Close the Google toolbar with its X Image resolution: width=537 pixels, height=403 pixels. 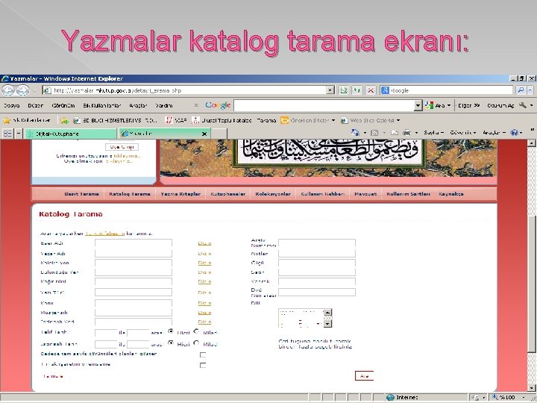[x=196, y=105]
